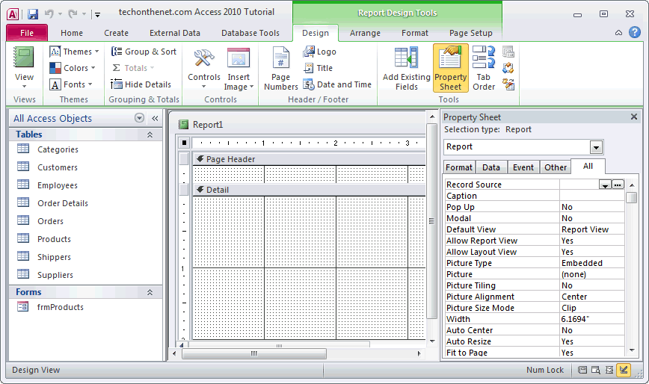Click Group & Sort
This screenshot has width=649, height=384.
coord(144,52)
